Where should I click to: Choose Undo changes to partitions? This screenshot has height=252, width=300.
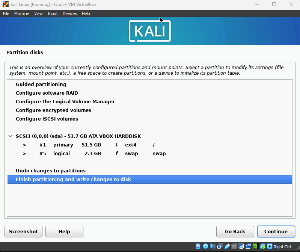coord(51,171)
